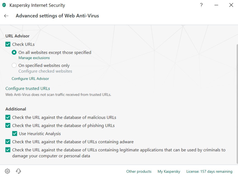This screenshot has width=238, height=177.
Task: Uncheck the phishing URLs database check
Action: 8,126
